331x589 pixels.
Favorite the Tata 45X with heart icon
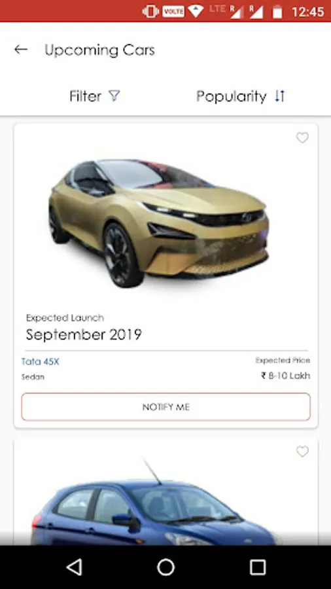click(302, 138)
